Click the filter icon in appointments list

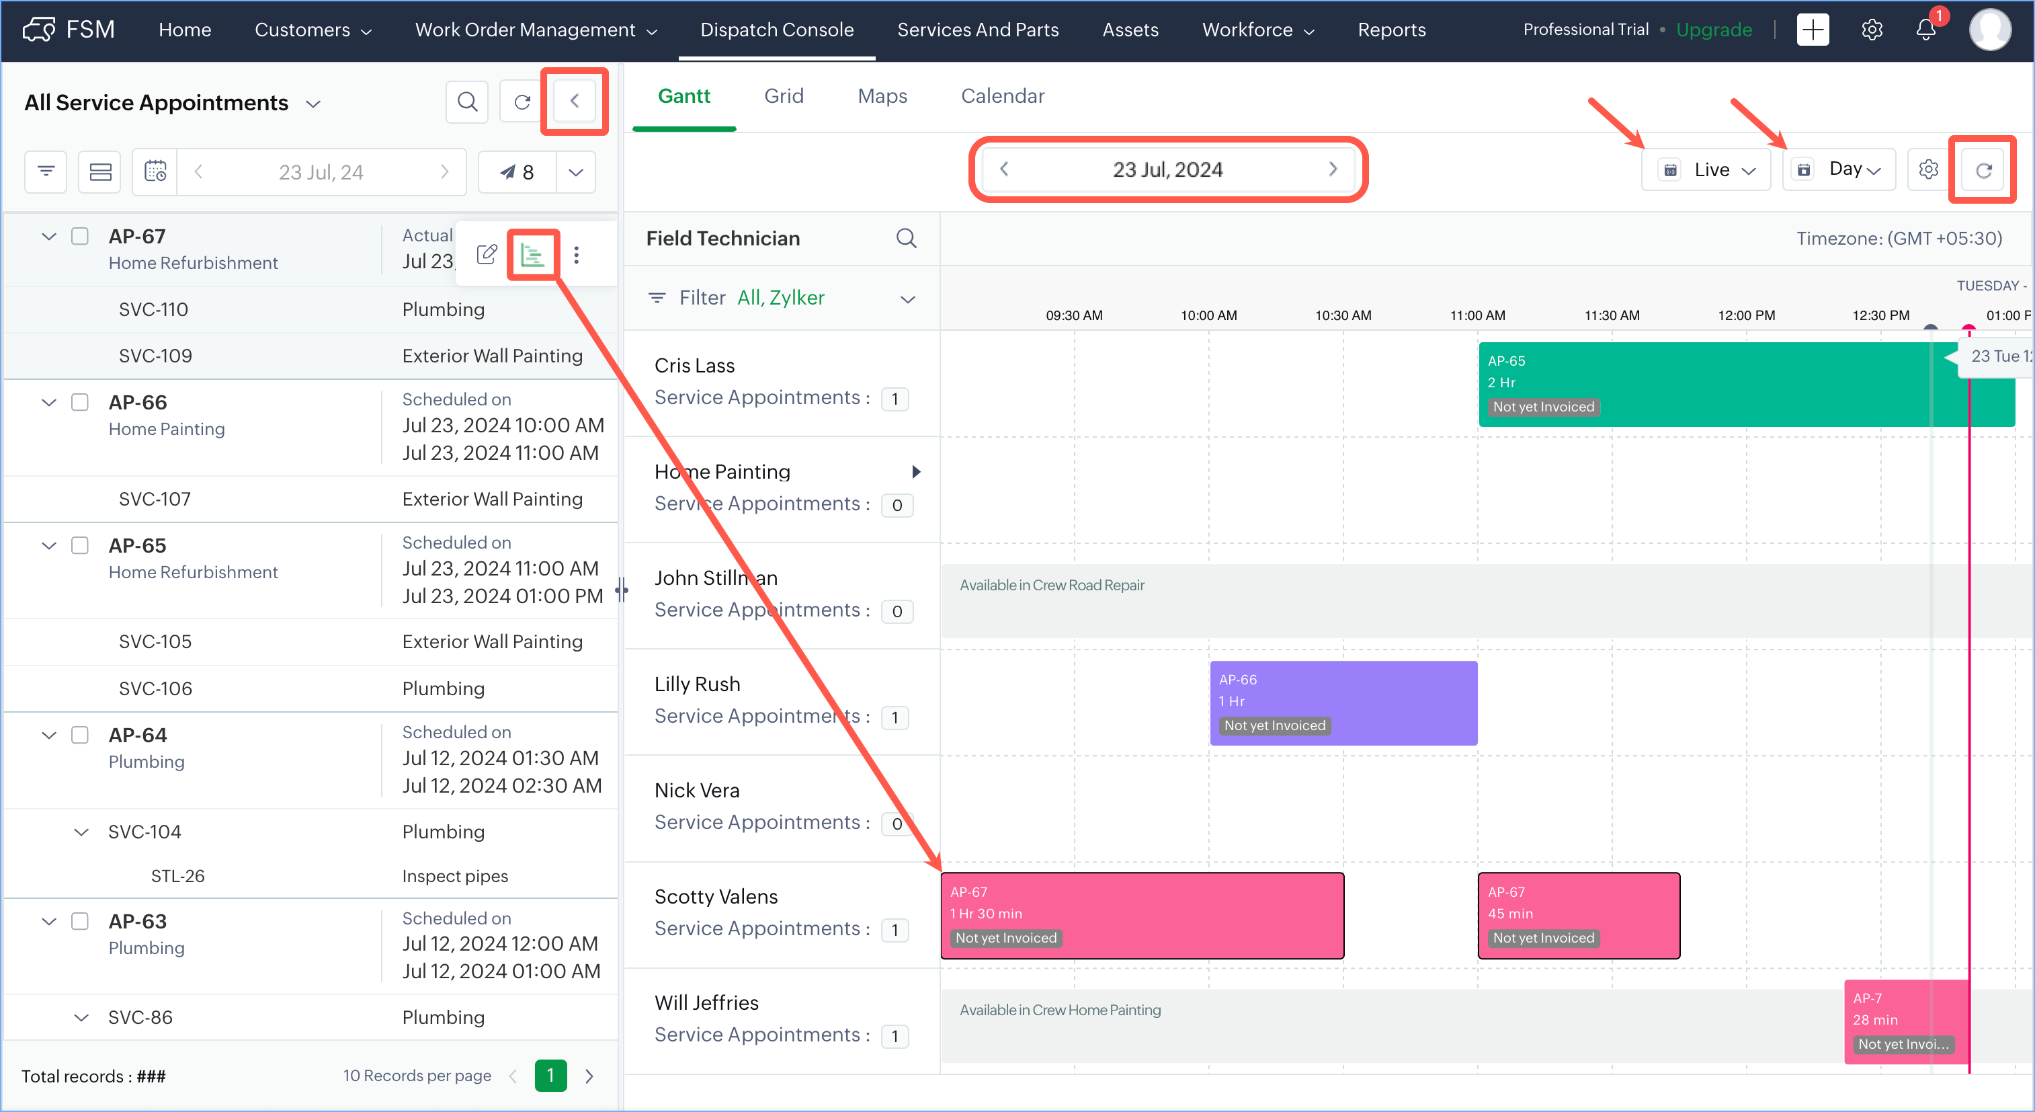(x=46, y=171)
